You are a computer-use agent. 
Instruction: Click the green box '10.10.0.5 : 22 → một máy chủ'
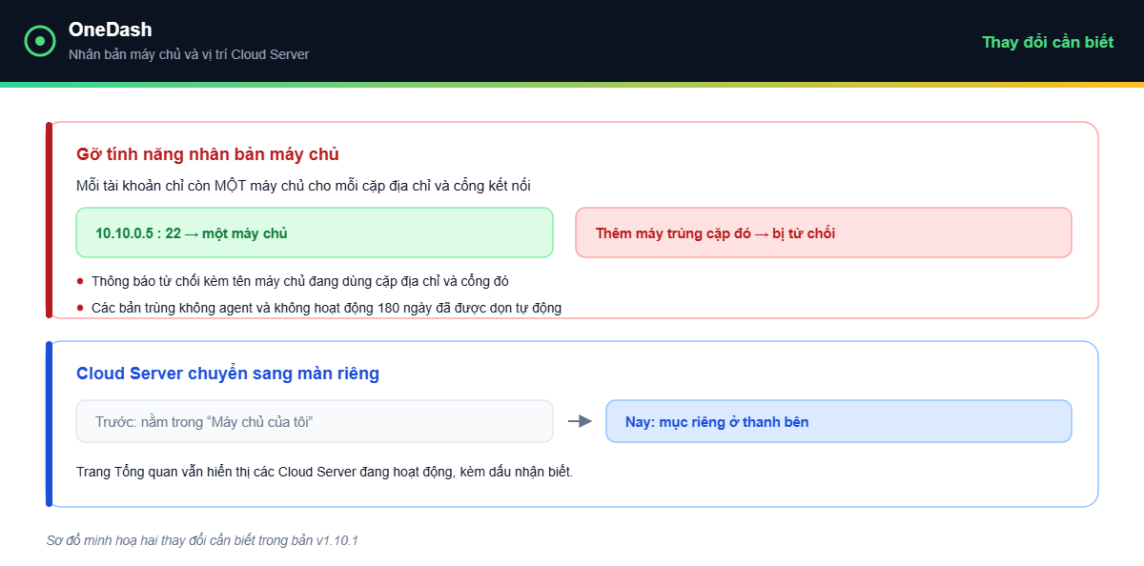(315, 232)
